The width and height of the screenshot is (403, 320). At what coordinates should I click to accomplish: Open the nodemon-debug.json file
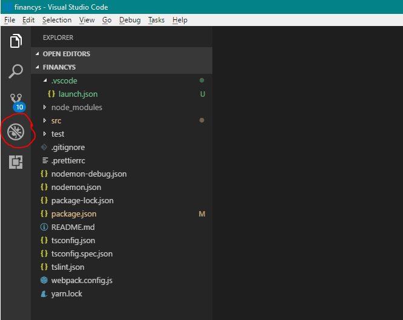[89, 174]
